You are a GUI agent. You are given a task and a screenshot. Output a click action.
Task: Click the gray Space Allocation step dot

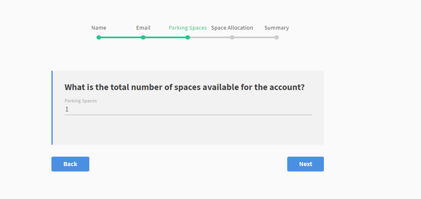click(232, 37)
